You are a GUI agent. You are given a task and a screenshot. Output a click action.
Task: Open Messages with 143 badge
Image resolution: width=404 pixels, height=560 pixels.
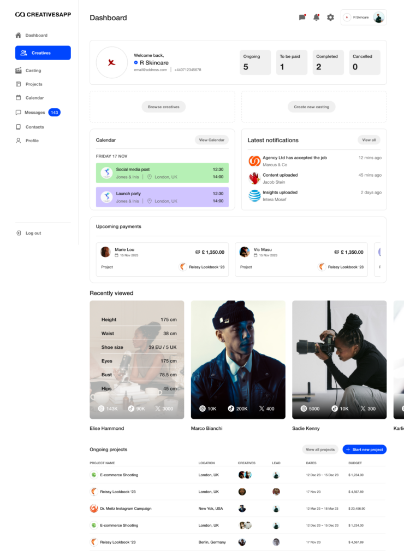coord(38,113)
